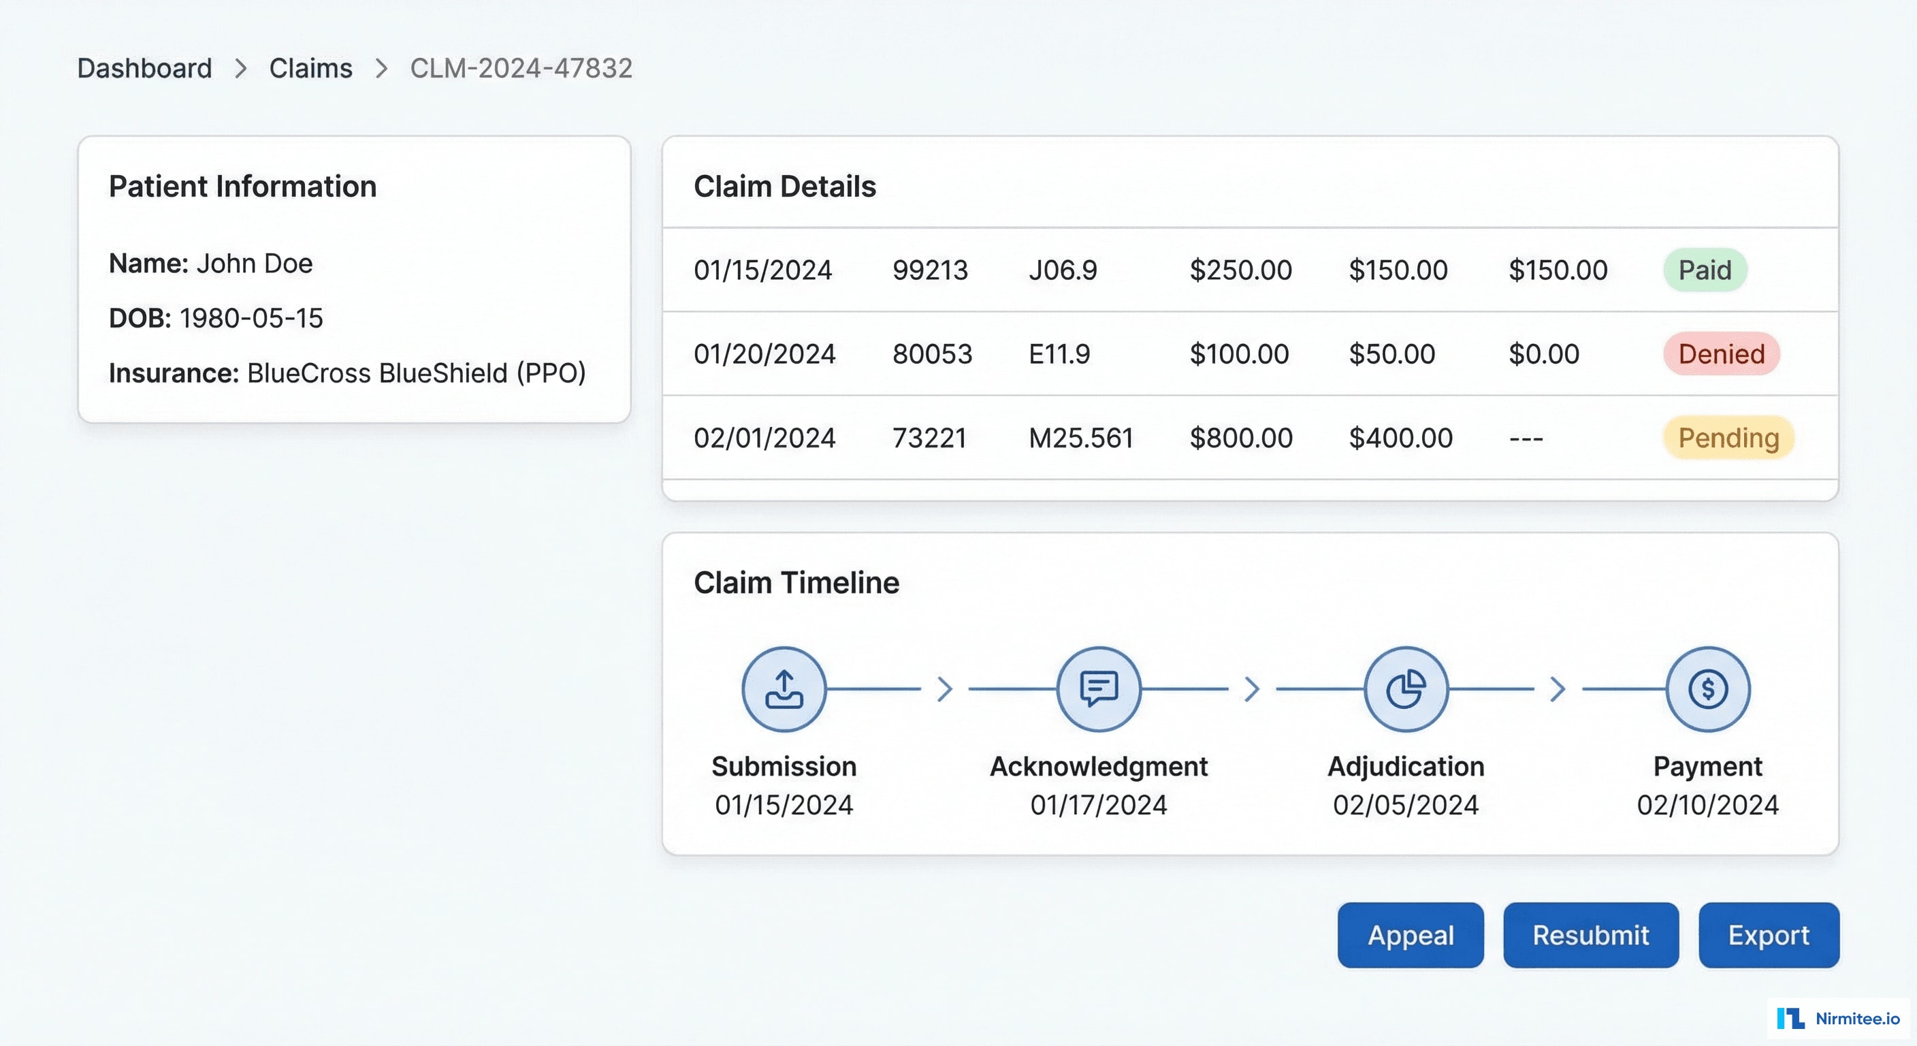Click the Appeal button

(x=1411, y=936)
